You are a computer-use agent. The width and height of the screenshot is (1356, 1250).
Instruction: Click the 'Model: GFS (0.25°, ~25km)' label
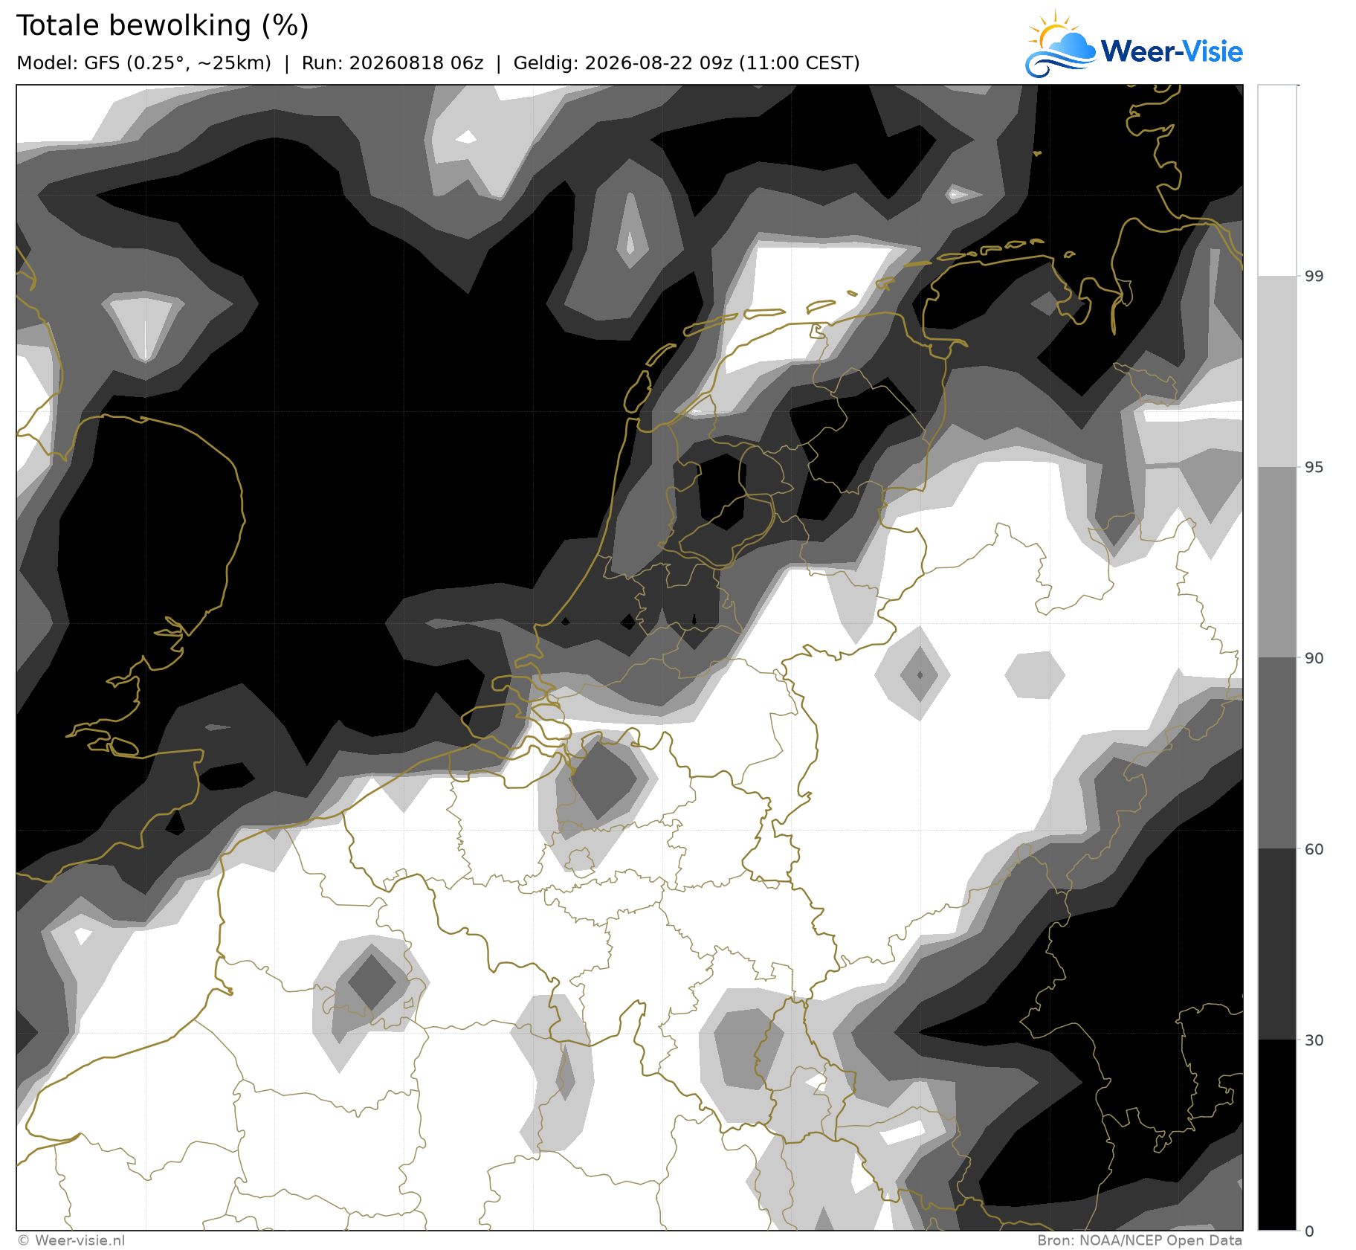click(x=144, y=63)
